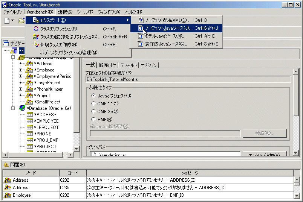Click the PHONE table icon
The width and height of the screenshot is (303, 202).
(30, 134)
